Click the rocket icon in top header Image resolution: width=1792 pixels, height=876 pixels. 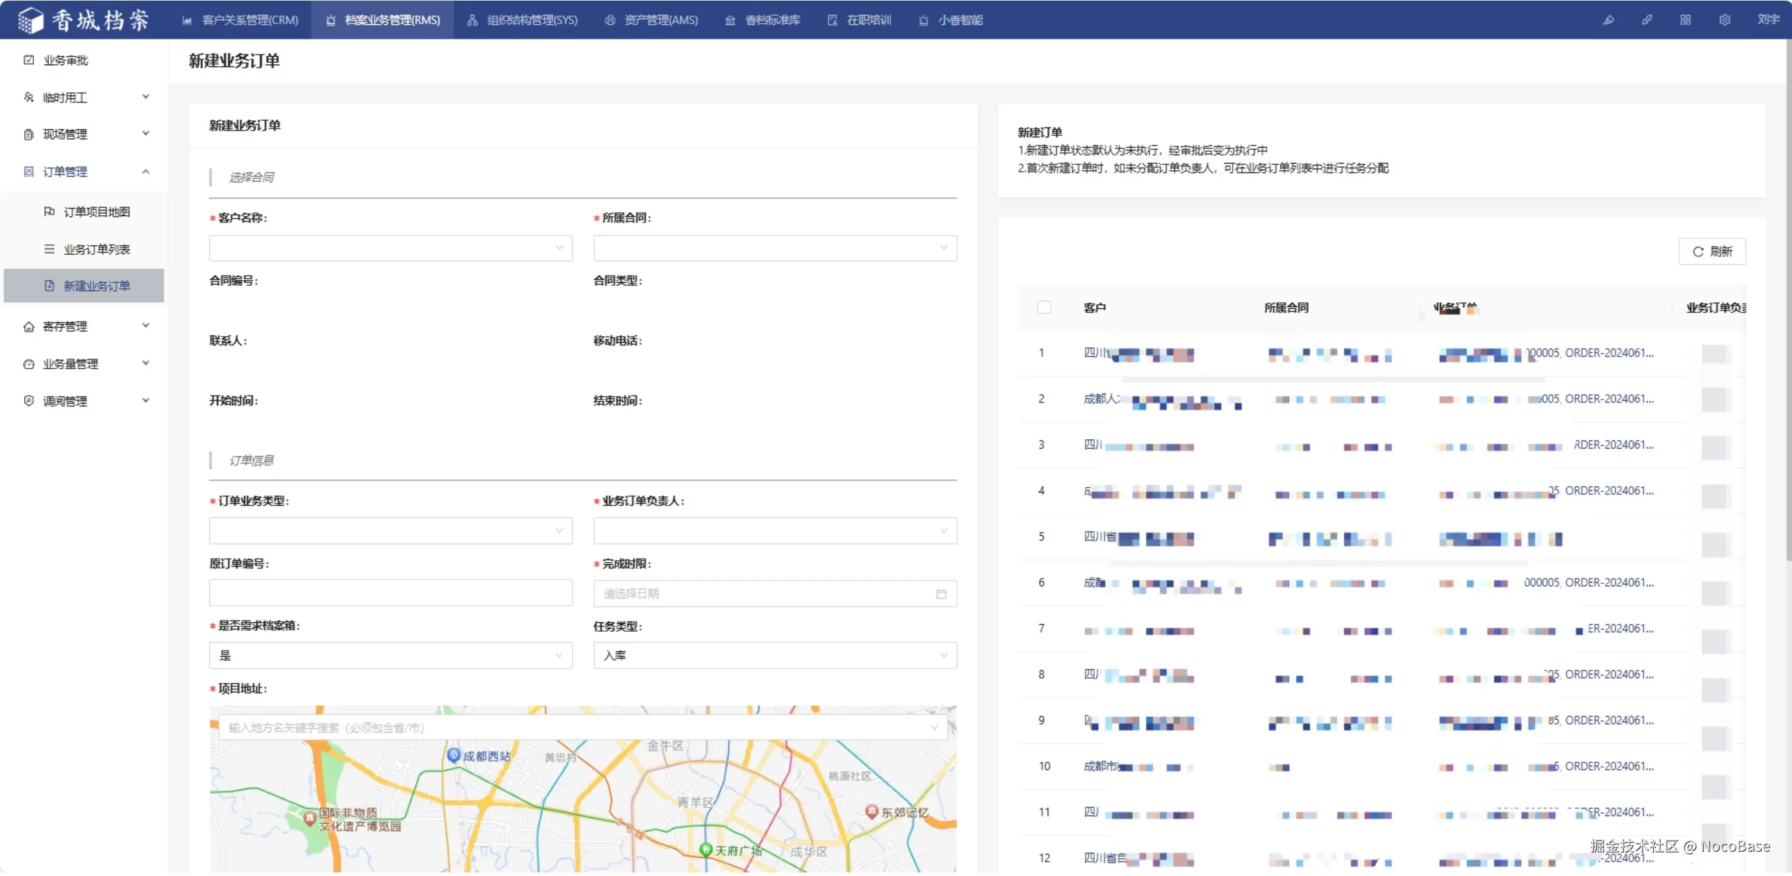(1647, 20)
